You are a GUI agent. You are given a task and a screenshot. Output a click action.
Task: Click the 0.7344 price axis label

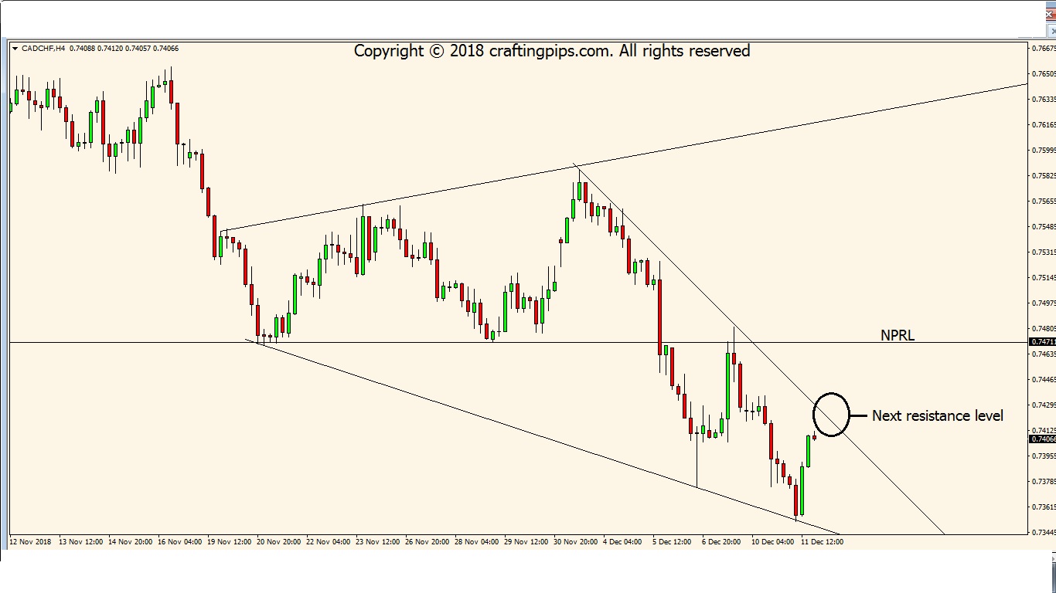[1044, 533]
